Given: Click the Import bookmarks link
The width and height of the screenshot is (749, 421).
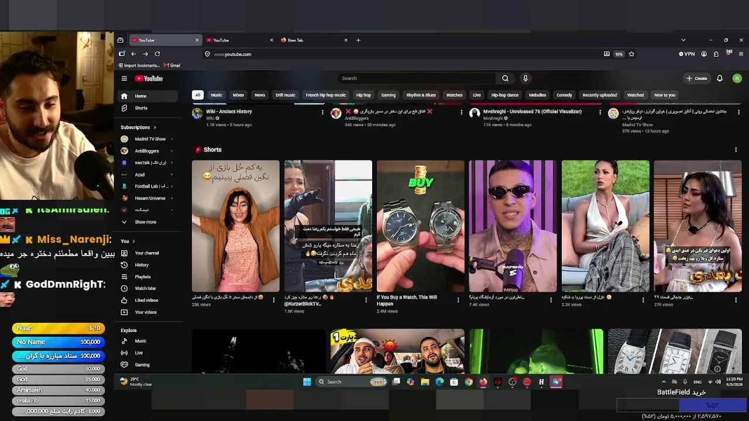Looking at the screenshot, I should pos(139,65).
